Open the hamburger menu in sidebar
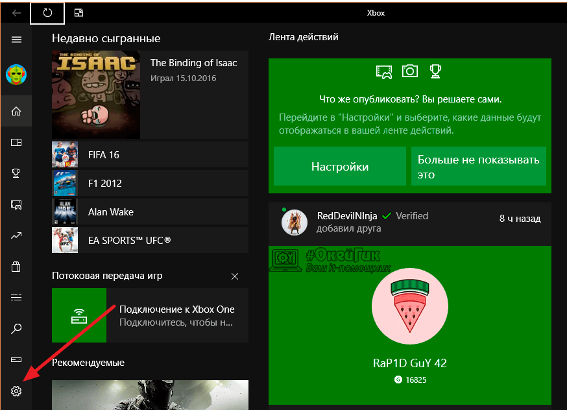The image size is (567, 410). [16, 40]
